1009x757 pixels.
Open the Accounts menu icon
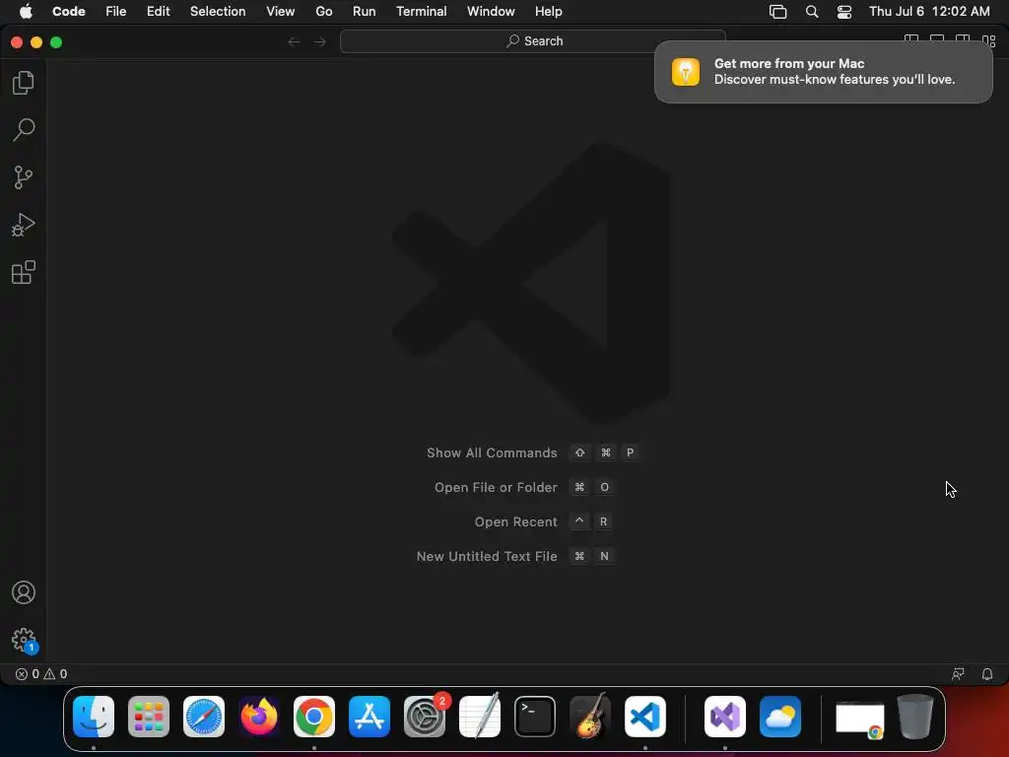pos(24,592)
